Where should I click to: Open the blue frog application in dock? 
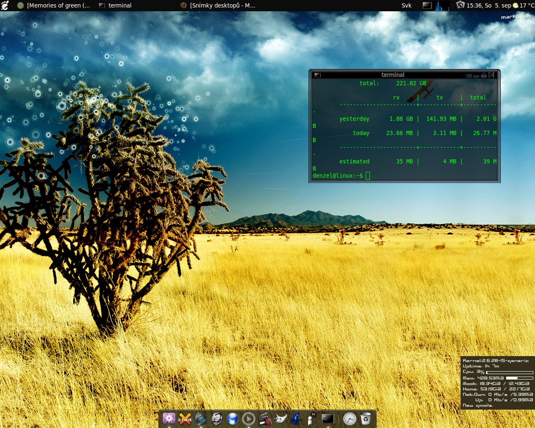tap(296, 418)
